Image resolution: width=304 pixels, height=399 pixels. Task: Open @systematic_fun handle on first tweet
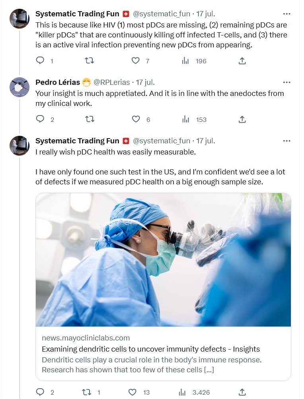[x=161, y=14]
